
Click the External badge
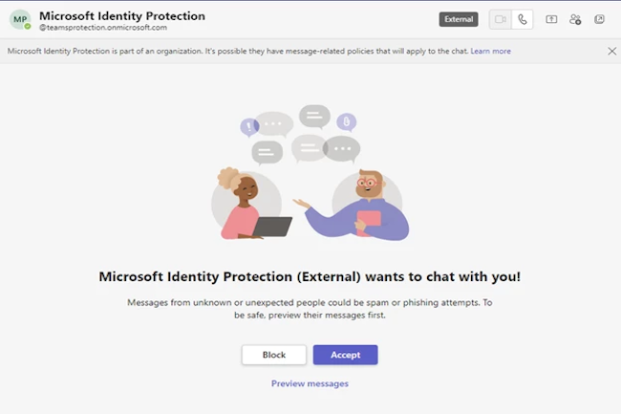pos(459,19)
